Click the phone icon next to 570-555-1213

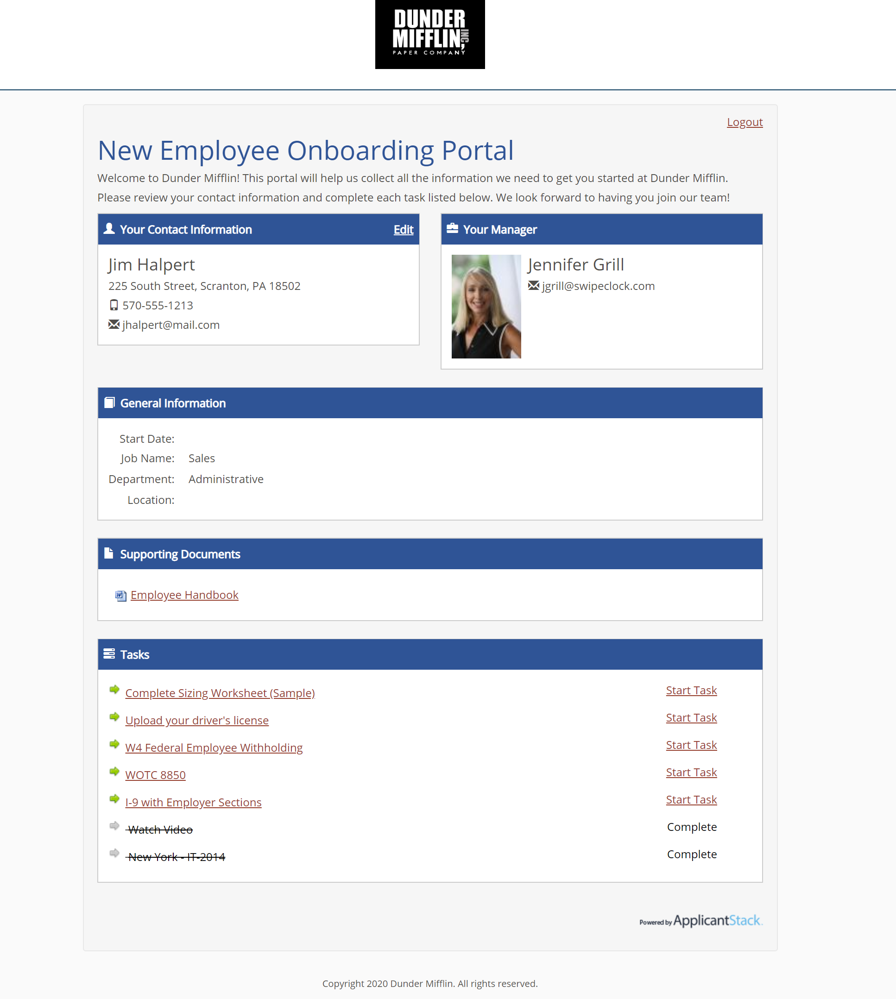pyautogui.click(x=114, y=305)
